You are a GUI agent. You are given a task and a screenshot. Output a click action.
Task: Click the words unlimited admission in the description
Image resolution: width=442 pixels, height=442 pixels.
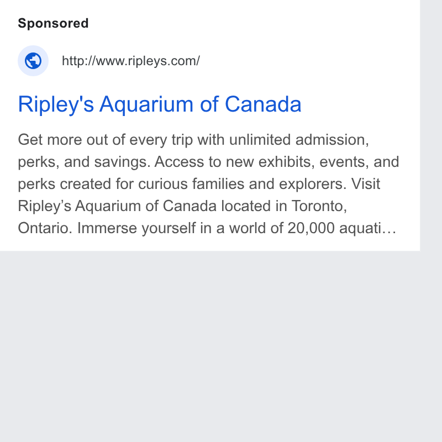pos(299,140)
